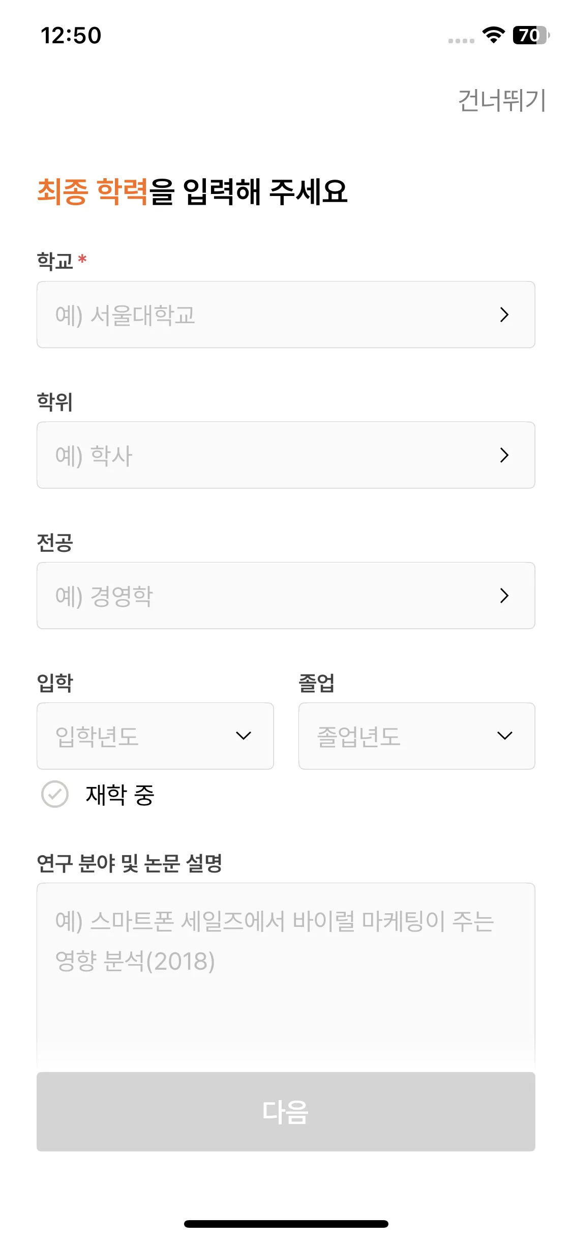Tap the chevron arrow in 전공 field
Image resolution: width=572 pixels, height=1240 pixels.
(504, 596)
